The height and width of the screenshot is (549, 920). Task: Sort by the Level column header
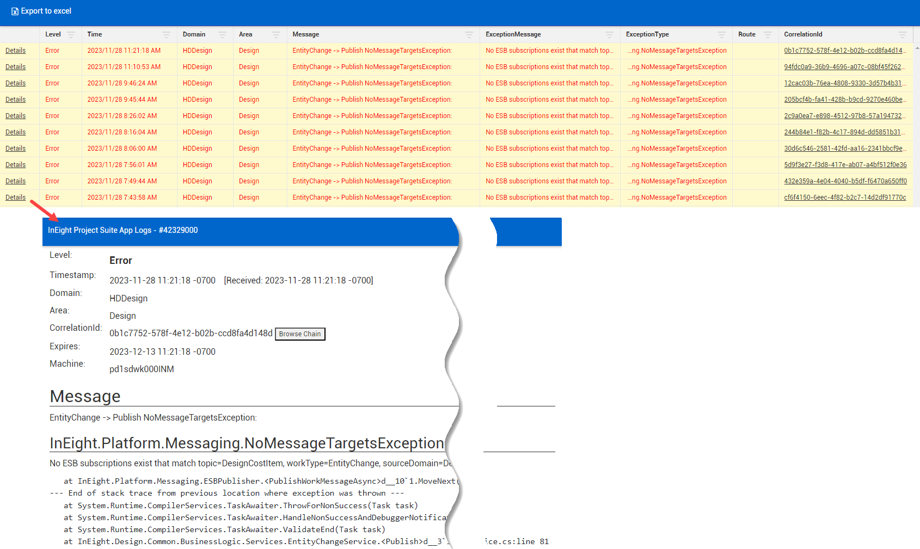coord(53,34)
